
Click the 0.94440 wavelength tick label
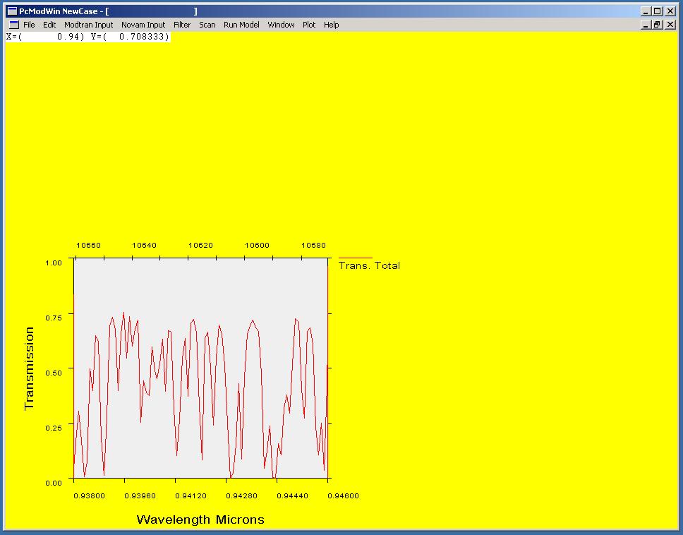292,495
